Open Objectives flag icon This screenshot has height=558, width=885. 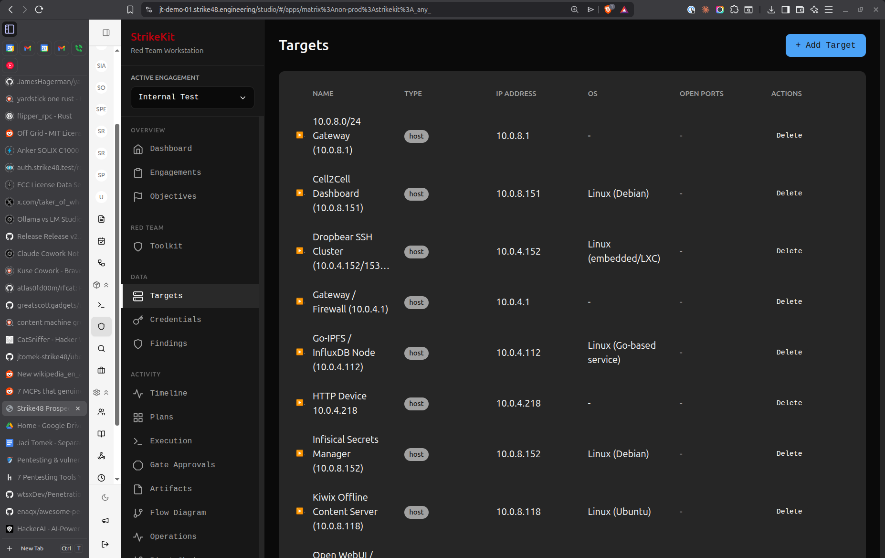[138, 197]
